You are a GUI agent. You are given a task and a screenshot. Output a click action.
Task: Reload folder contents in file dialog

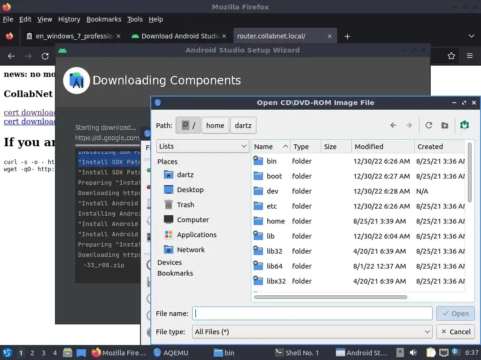coord(429,125)
